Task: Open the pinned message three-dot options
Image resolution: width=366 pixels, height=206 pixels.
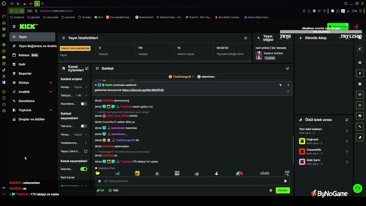Action: pyautogui.click(x=288, y=85)
